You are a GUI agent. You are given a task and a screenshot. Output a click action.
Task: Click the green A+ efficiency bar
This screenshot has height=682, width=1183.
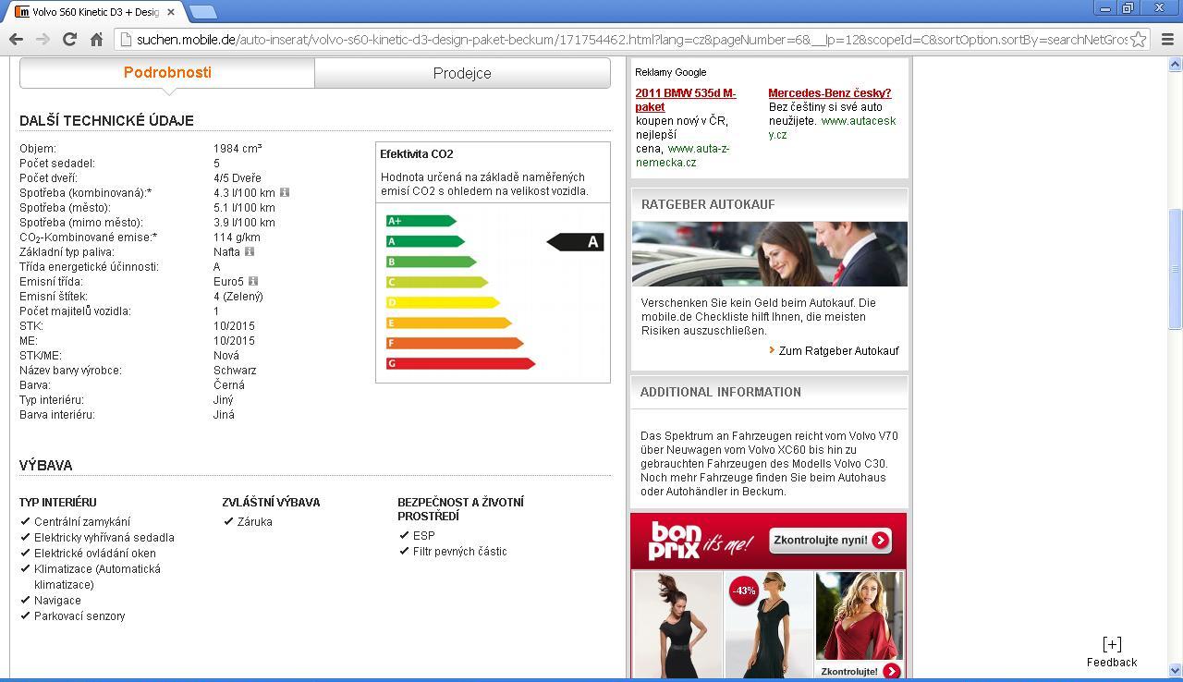(421, 221)
